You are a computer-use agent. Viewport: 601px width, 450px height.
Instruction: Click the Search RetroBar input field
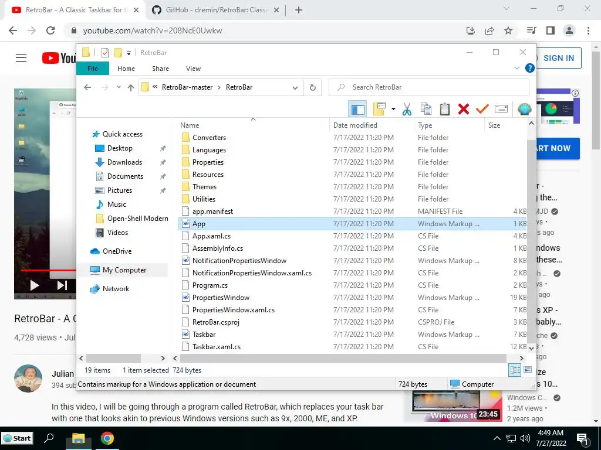pyautogui.click(x=429, y=87)
